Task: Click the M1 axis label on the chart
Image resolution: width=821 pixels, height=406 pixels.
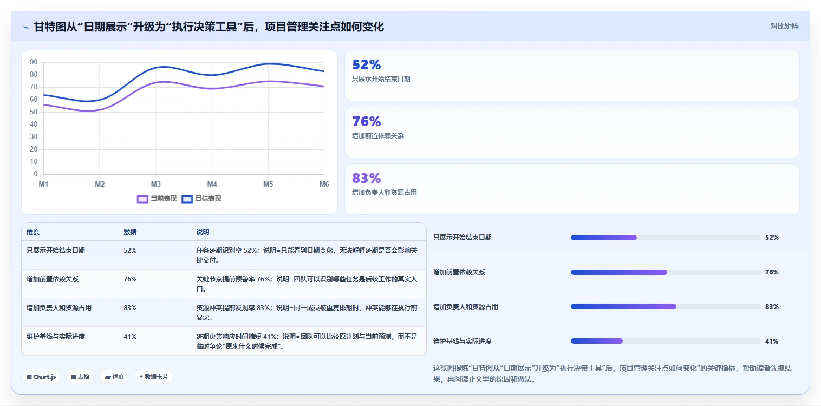Action: coord(43,185)
